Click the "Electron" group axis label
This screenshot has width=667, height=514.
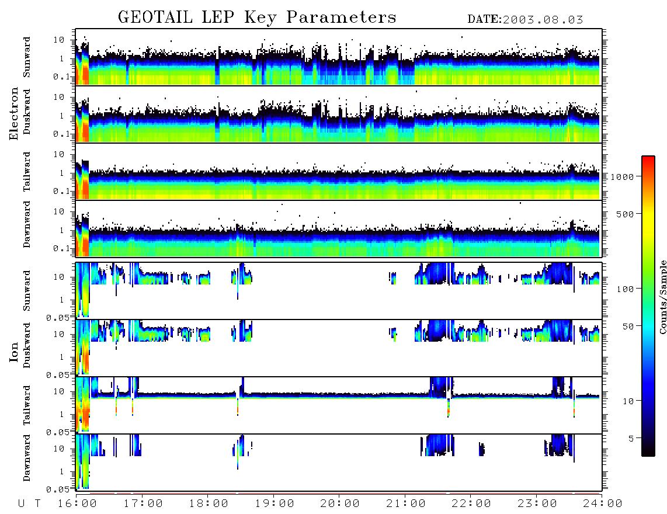(14, 113)
